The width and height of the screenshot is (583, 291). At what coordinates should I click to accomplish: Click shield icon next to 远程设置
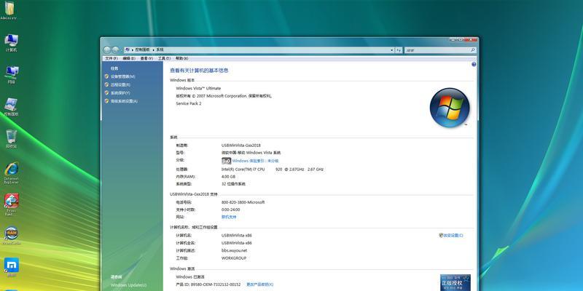point(106,84)
